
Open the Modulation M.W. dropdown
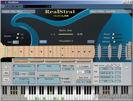coord(106,77)
